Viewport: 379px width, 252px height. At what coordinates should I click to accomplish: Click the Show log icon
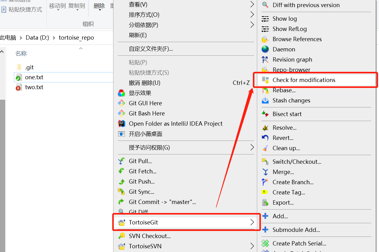(x=265, y=19)
